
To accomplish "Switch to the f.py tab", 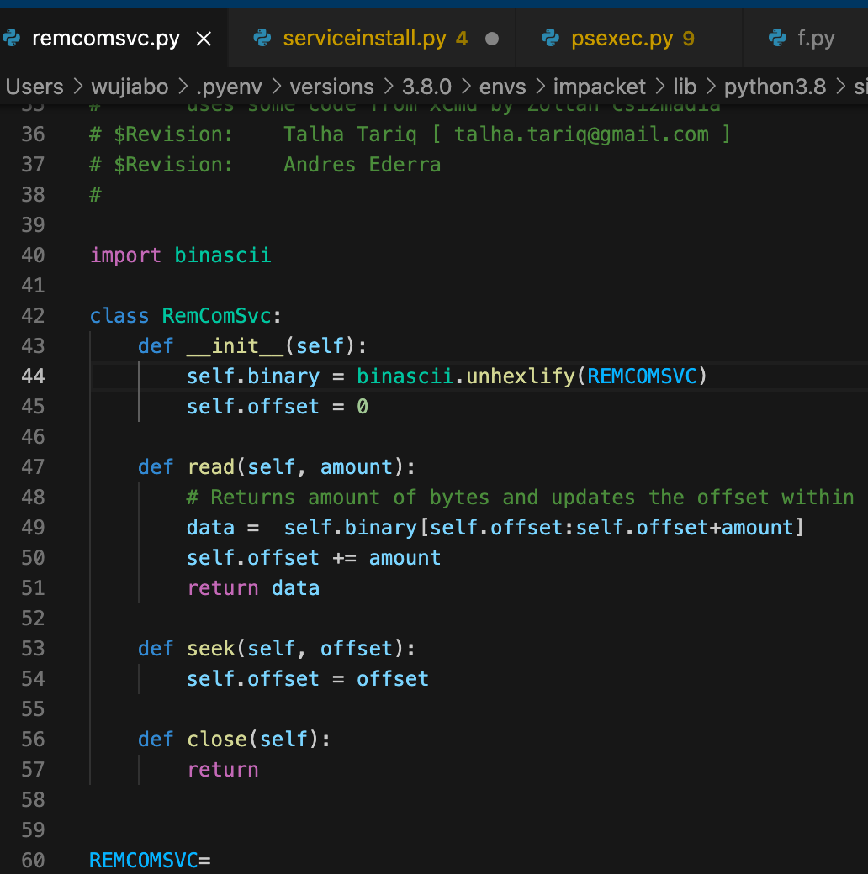I will 816,39.
